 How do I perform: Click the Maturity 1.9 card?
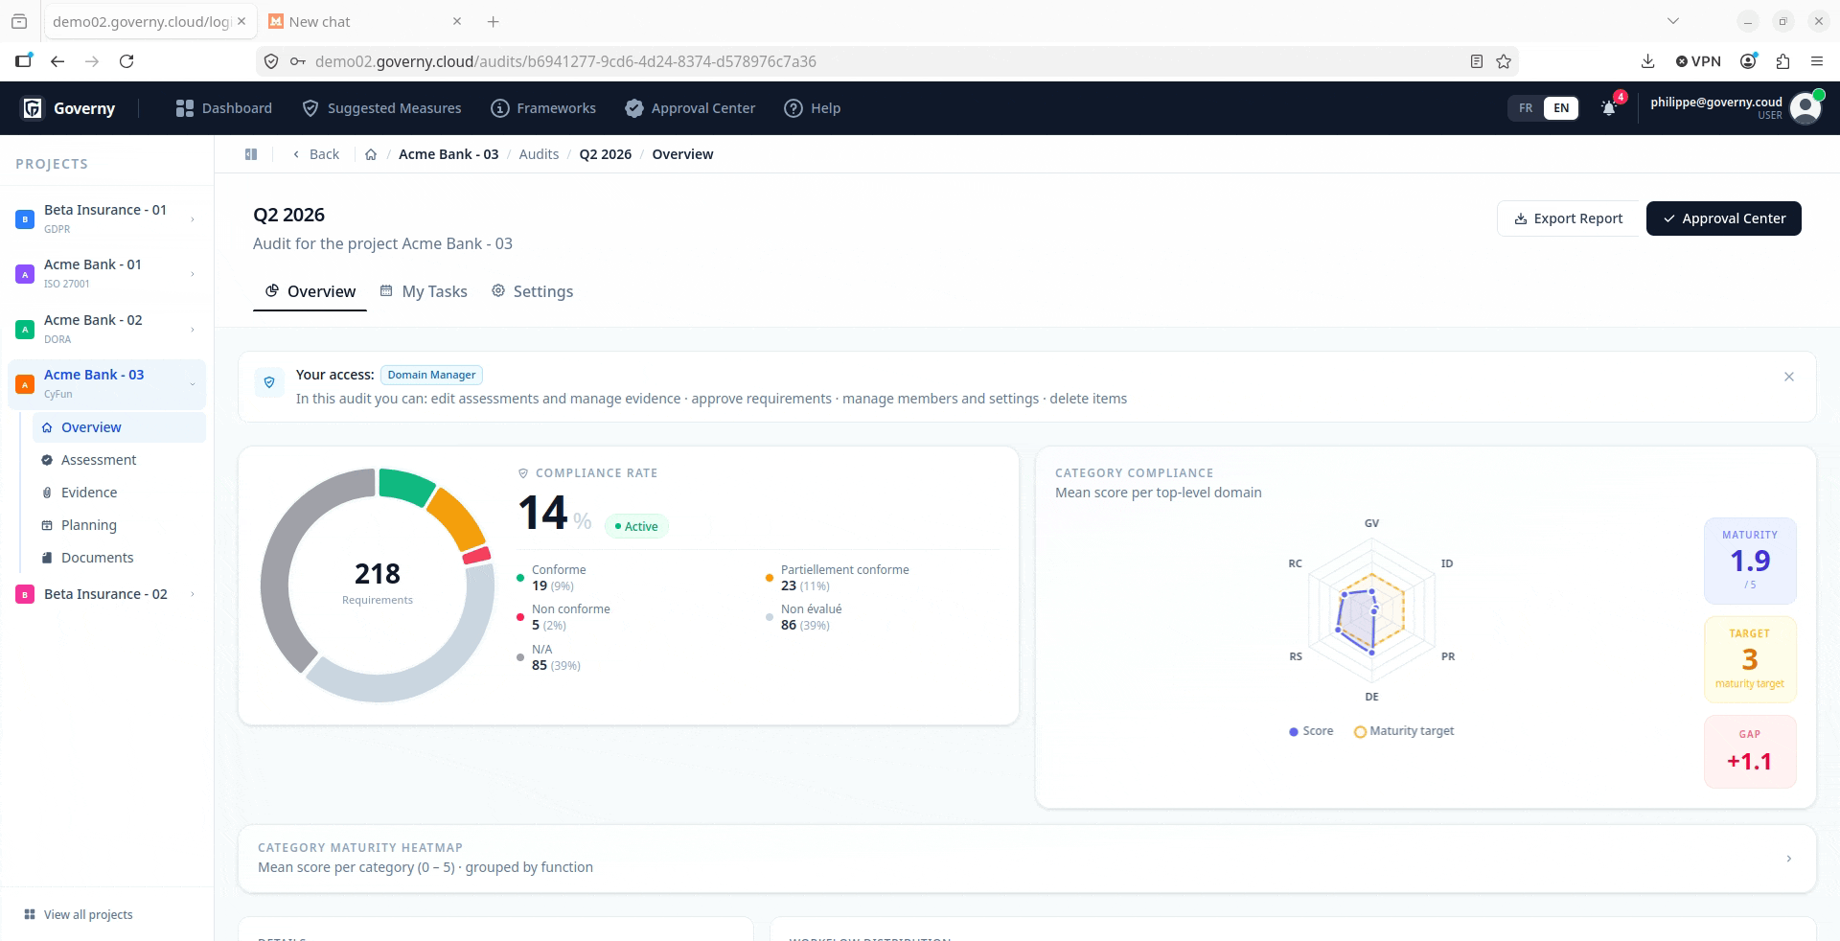[1750, 562]
